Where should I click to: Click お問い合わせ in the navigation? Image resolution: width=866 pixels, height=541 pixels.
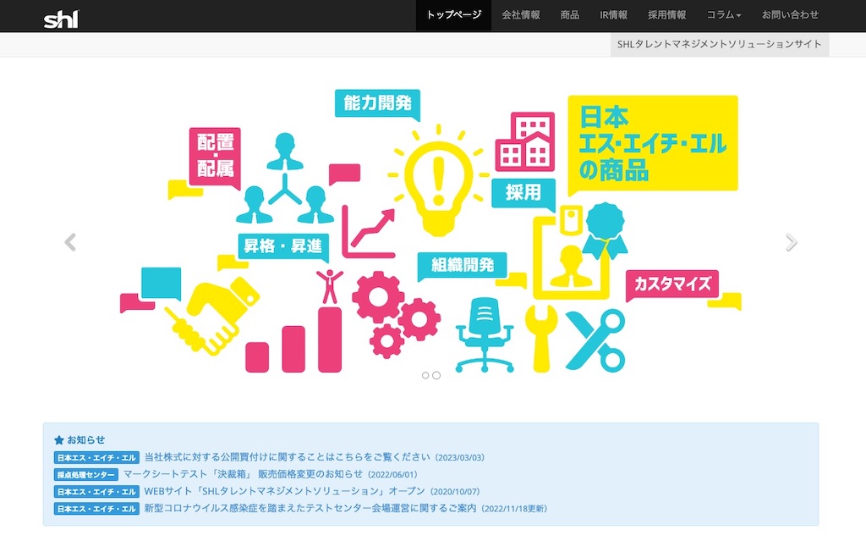pos(789,15)
